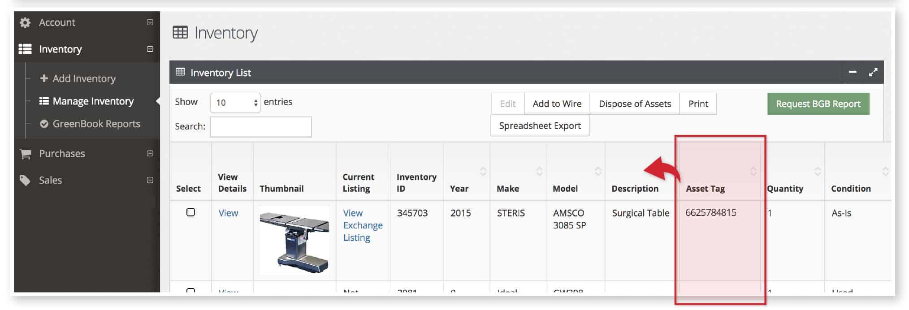Click inside the Search input field
Image resolution: width=909 pixels, height=310 pixels.
(x=261, y=127)
